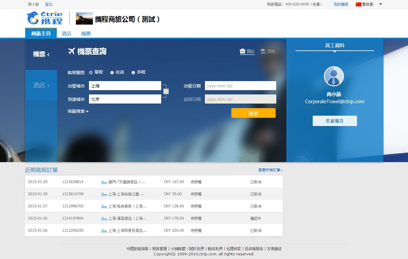Click the 確認中 order status
Image resolution: width=408 pixels, height=259 pixels.
pyautogui.click(x=256, y=219)
